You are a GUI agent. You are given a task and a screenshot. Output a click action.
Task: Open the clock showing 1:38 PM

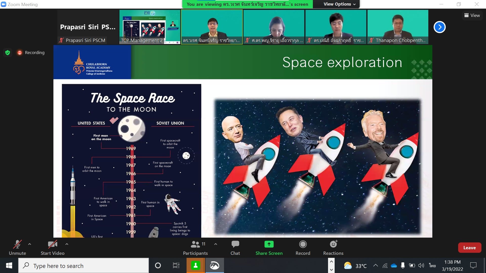452,265
